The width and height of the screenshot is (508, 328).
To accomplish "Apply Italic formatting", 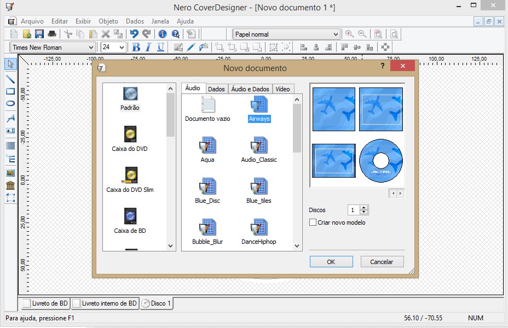I will pyautogui.click(x=148, y=47).
